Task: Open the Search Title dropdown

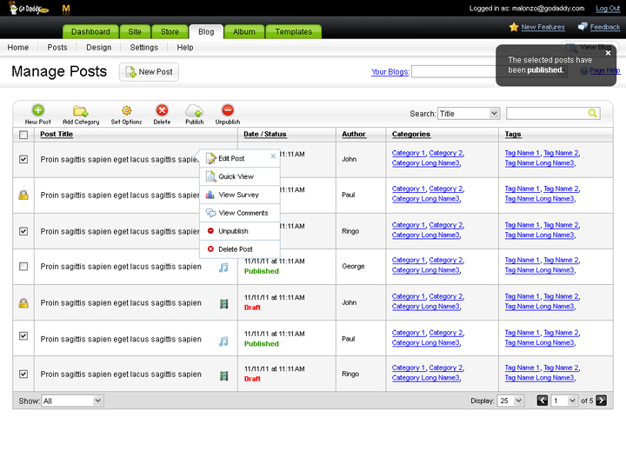Action: coord(469,113)
